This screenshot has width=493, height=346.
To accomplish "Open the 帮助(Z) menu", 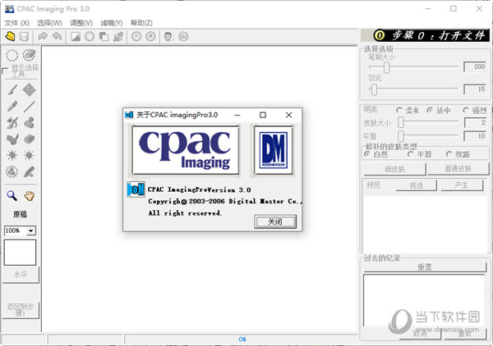I will point(141,23).
